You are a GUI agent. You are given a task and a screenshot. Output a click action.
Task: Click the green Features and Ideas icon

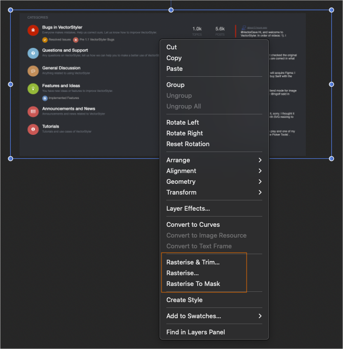point(33,88)
